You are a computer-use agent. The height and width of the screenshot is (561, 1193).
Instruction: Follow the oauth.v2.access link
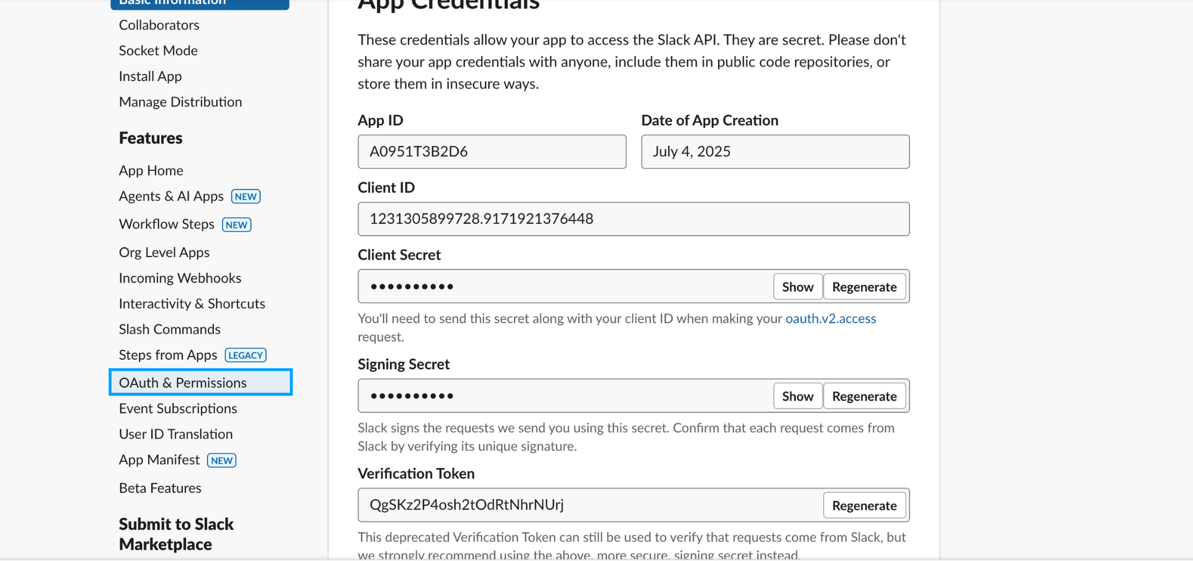coord(830,318)
